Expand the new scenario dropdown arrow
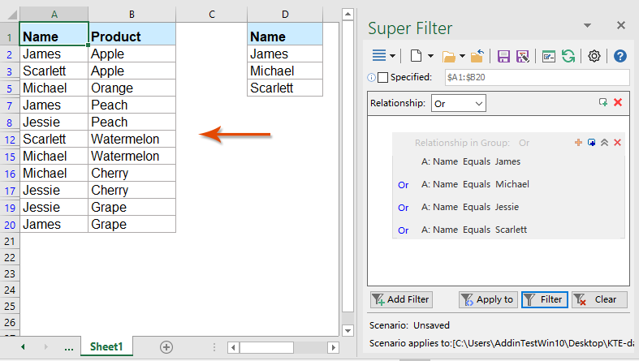 point(430,56)
